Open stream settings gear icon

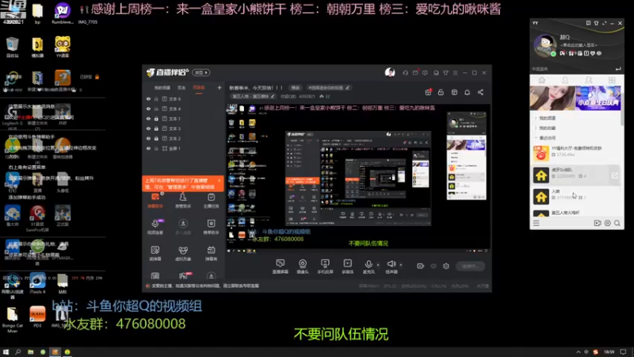(x=446, y=266)
